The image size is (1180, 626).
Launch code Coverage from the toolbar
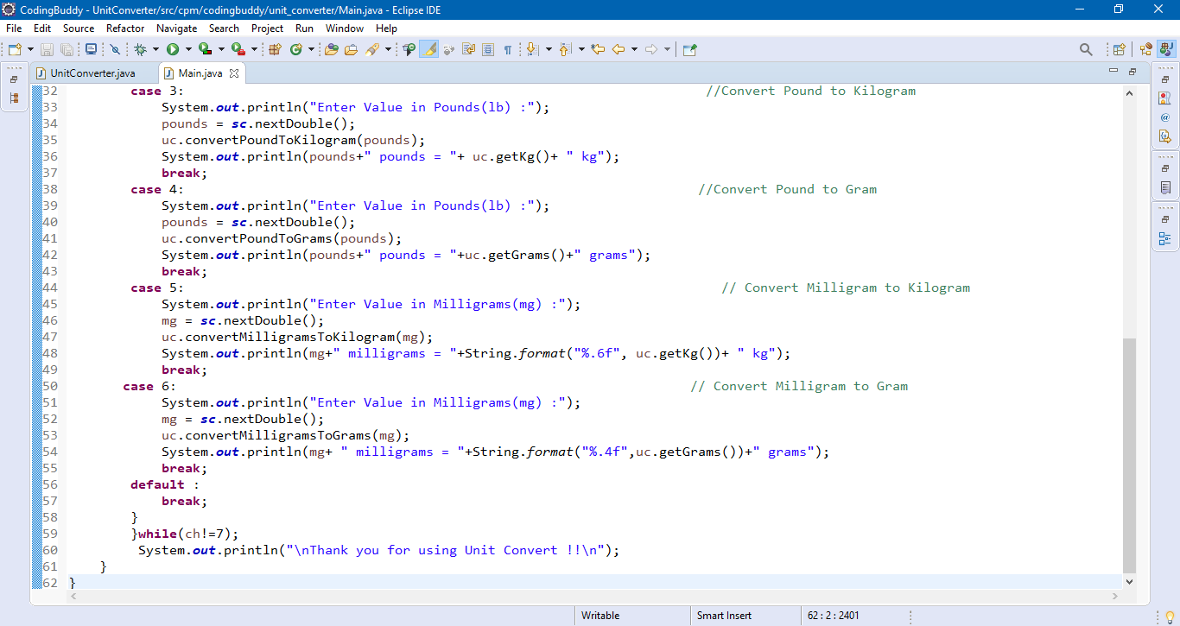206,49
